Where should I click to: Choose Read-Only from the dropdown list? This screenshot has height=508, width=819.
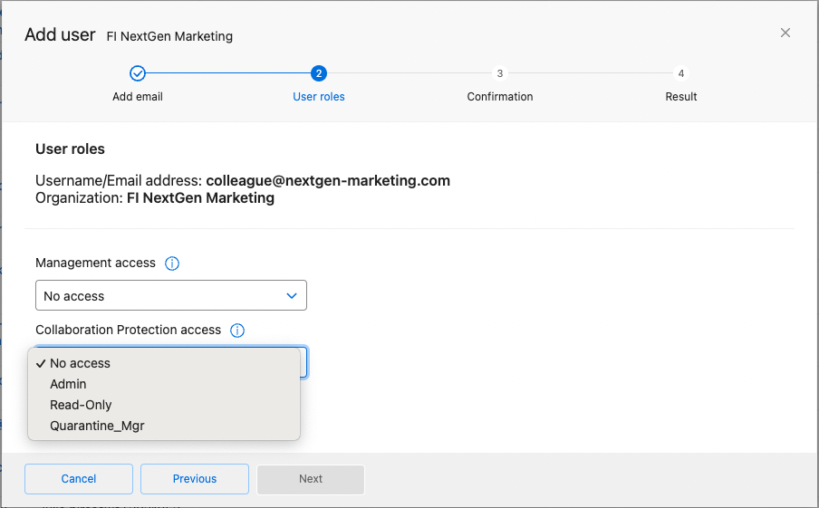pos(164,405)
